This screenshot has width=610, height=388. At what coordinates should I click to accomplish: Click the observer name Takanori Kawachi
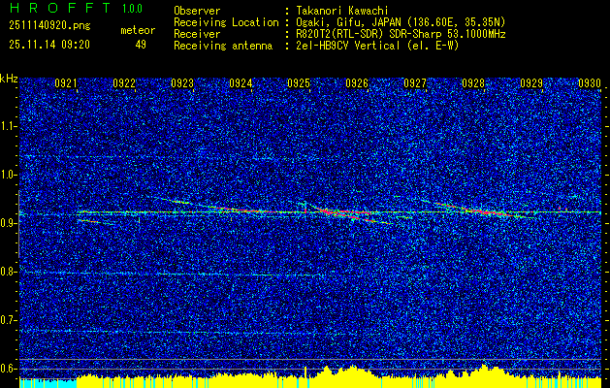click(340, 11)
